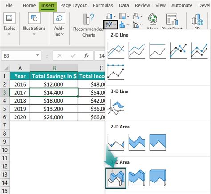Screen dimensions: 211x194
Task: Click the Select All corner triangle
Action: [6, 68]
